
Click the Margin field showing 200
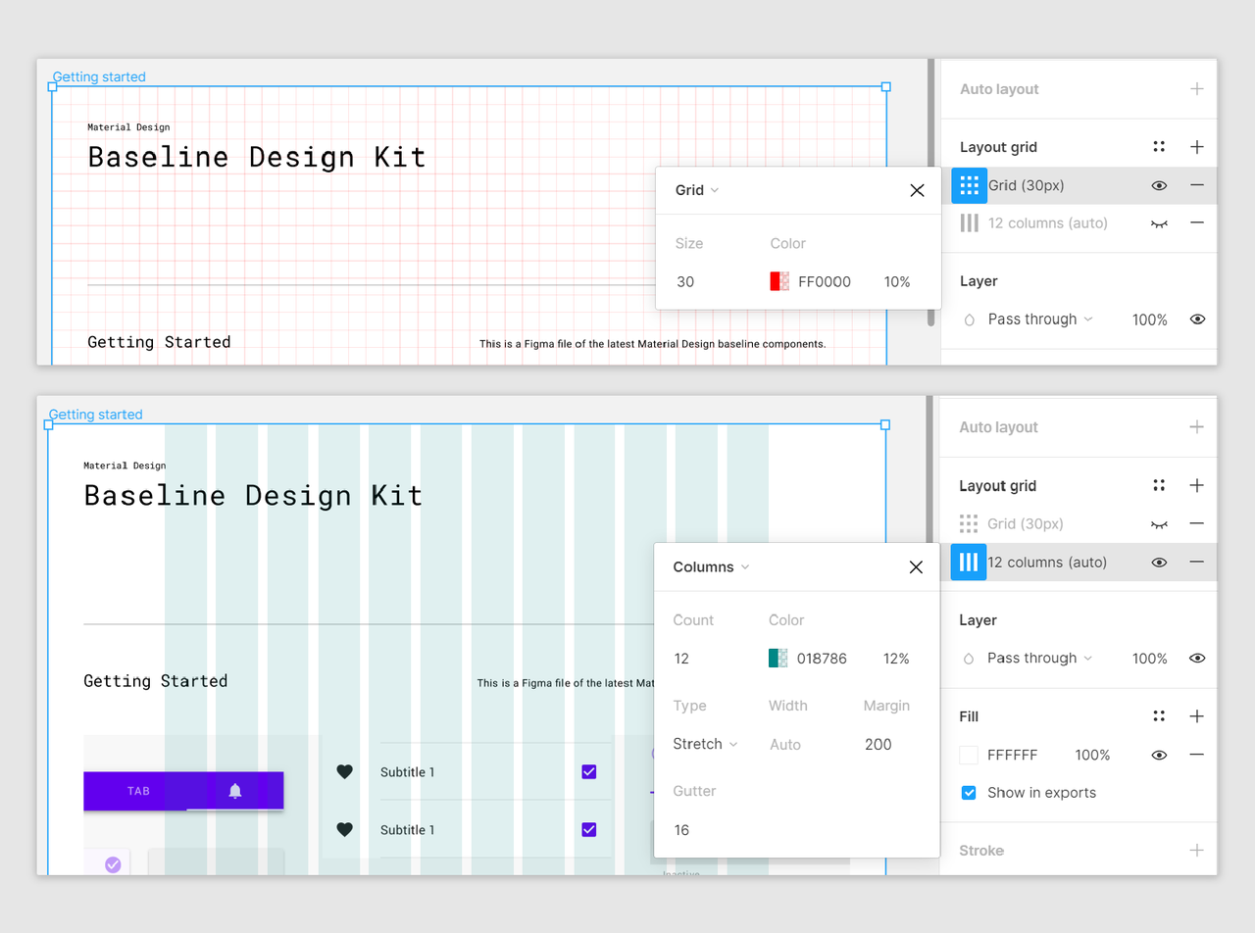(x=878, y=745)
